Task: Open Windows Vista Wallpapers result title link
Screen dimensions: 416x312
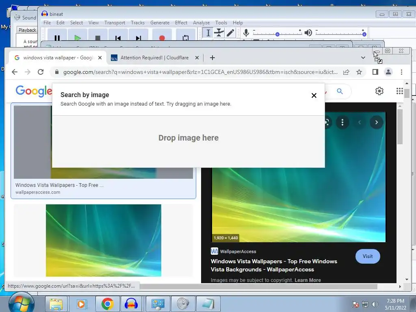Action: click(274, 265)
